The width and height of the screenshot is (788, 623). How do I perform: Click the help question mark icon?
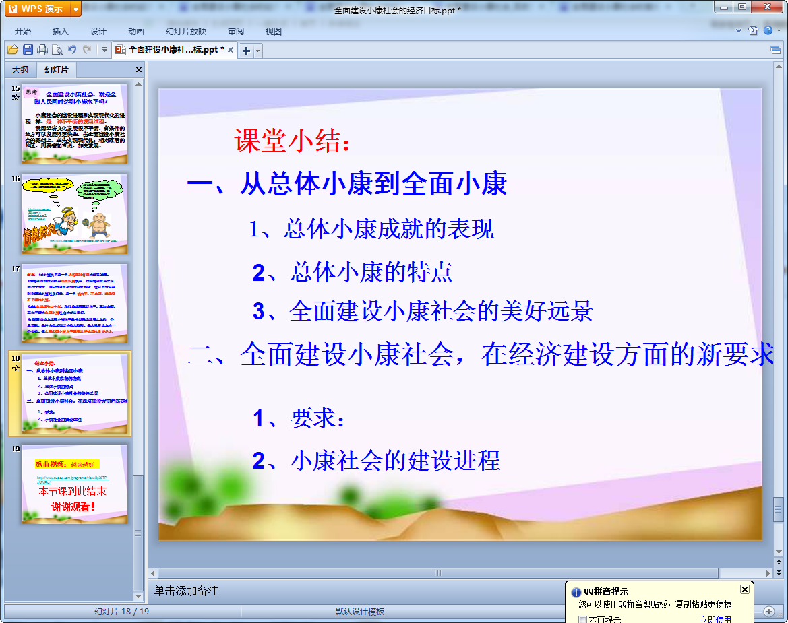(768, 30)
